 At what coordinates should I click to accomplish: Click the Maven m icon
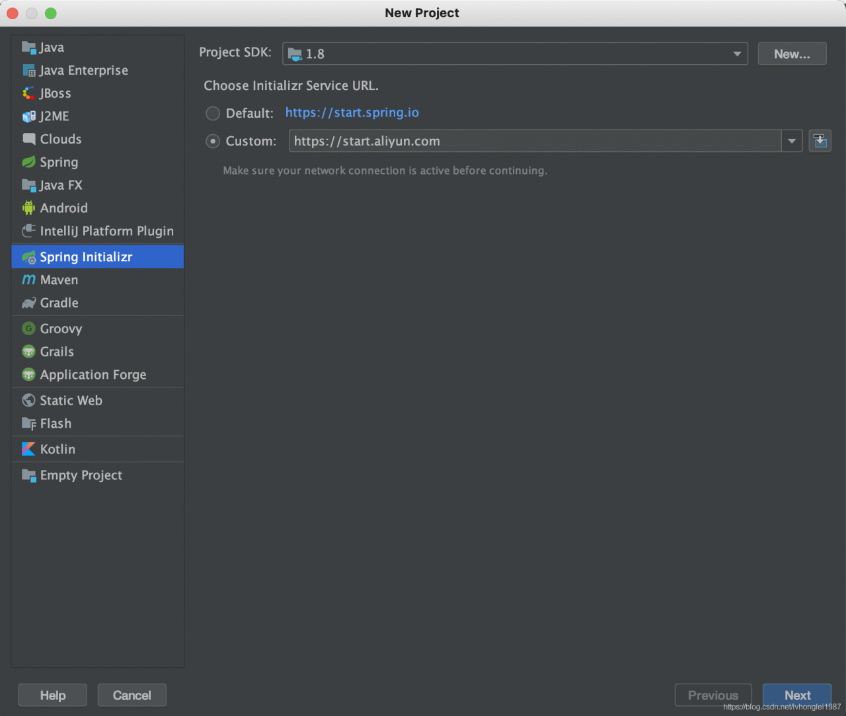click(28, 280)
